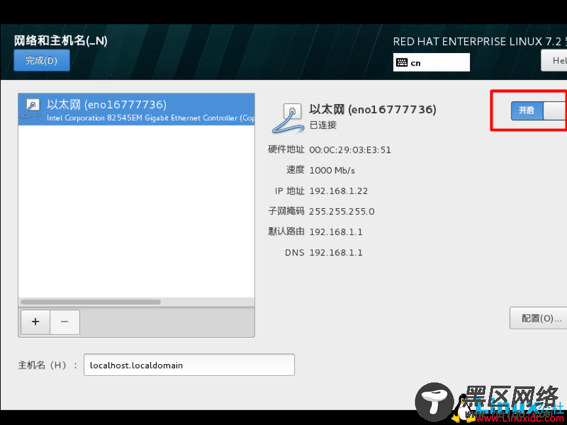This screenshot has width=567, height=425.
Task: Click the IP address 192.168.1.22
Action: point(338,191)
